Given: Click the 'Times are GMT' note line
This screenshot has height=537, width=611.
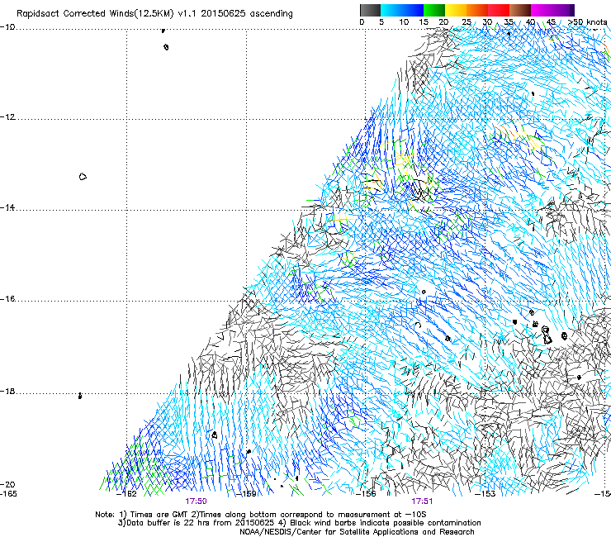Looking at the screenshot, I should click(261, 515).
